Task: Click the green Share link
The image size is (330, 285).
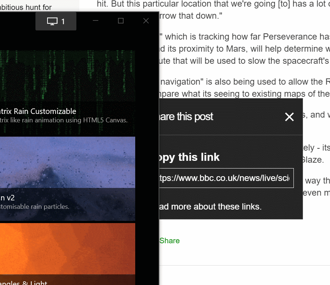Action: [x=170, y=241]
